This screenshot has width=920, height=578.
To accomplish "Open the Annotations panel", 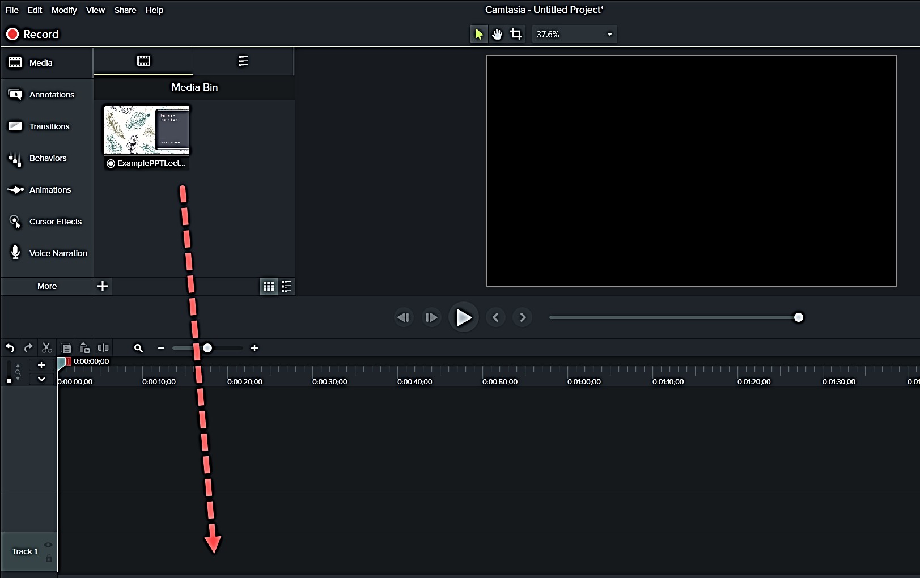I will 46,95.
